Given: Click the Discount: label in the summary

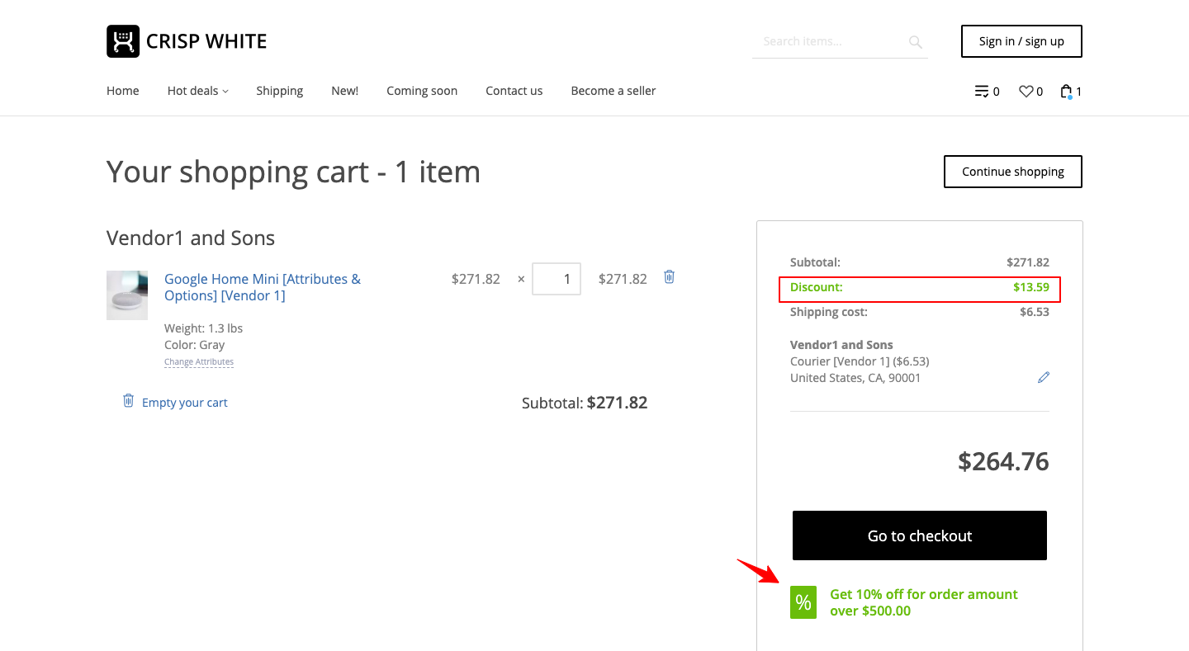Looking at the screenshot, I should click(817, 287).
